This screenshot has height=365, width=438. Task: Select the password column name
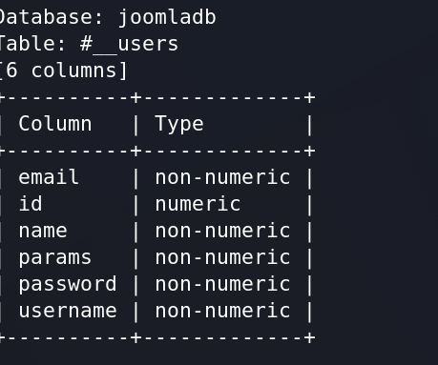point(68,284)
